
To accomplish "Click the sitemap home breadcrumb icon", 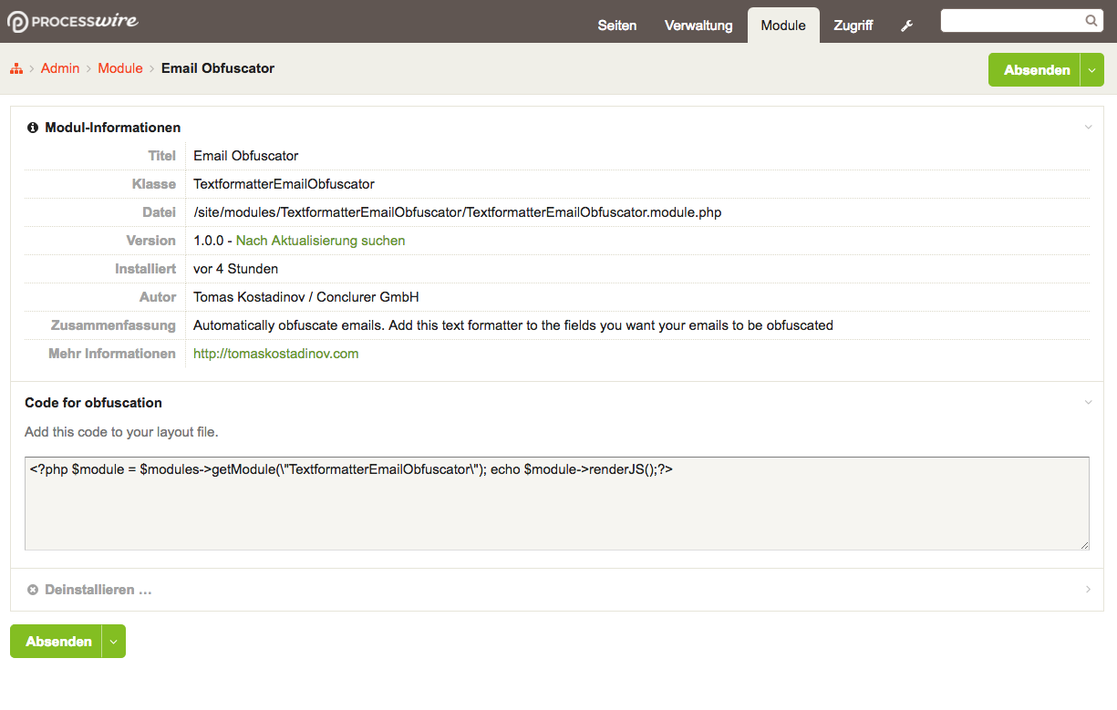I will tap(16, 68).
